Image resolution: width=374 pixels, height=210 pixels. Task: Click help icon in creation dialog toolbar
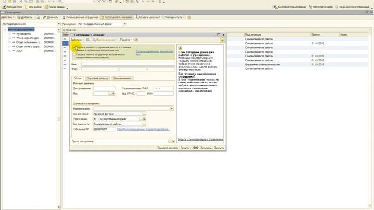[136, 40]
